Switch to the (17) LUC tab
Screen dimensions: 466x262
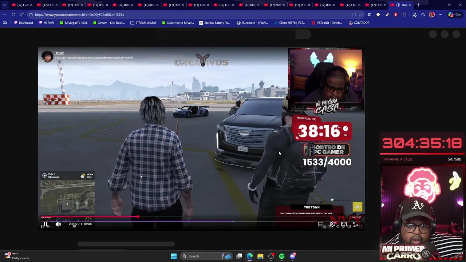224,5
